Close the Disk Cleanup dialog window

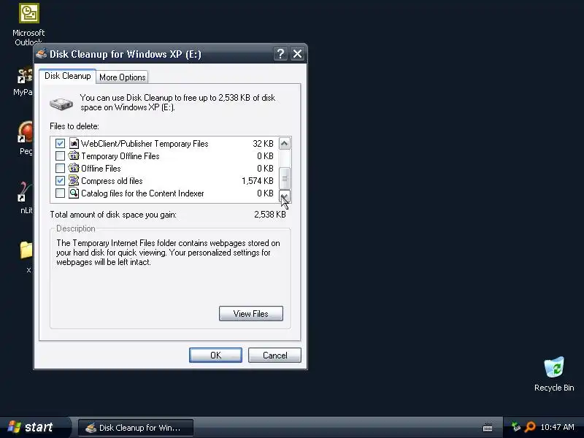297,54
